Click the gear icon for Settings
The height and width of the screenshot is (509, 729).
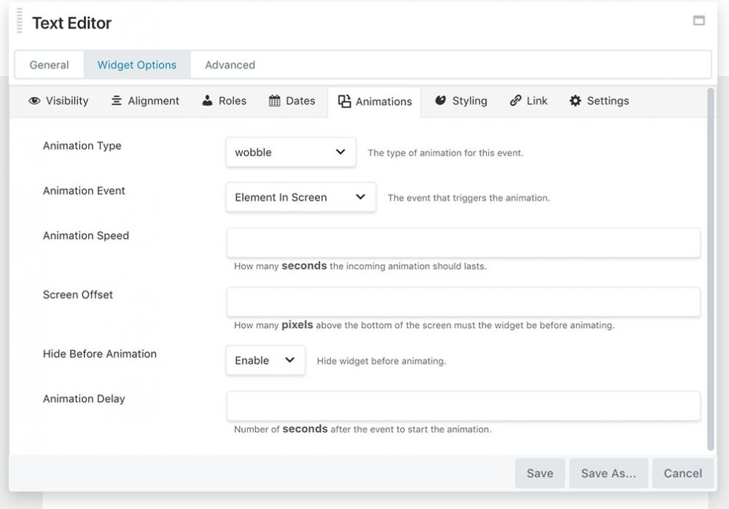click(x=575, y=100)
